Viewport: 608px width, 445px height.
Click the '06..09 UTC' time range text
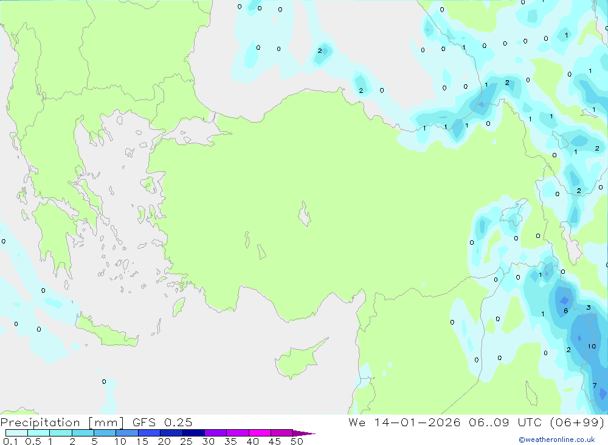[506, 423]
